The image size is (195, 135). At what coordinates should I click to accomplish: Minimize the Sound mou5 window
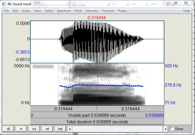point(168,3)
